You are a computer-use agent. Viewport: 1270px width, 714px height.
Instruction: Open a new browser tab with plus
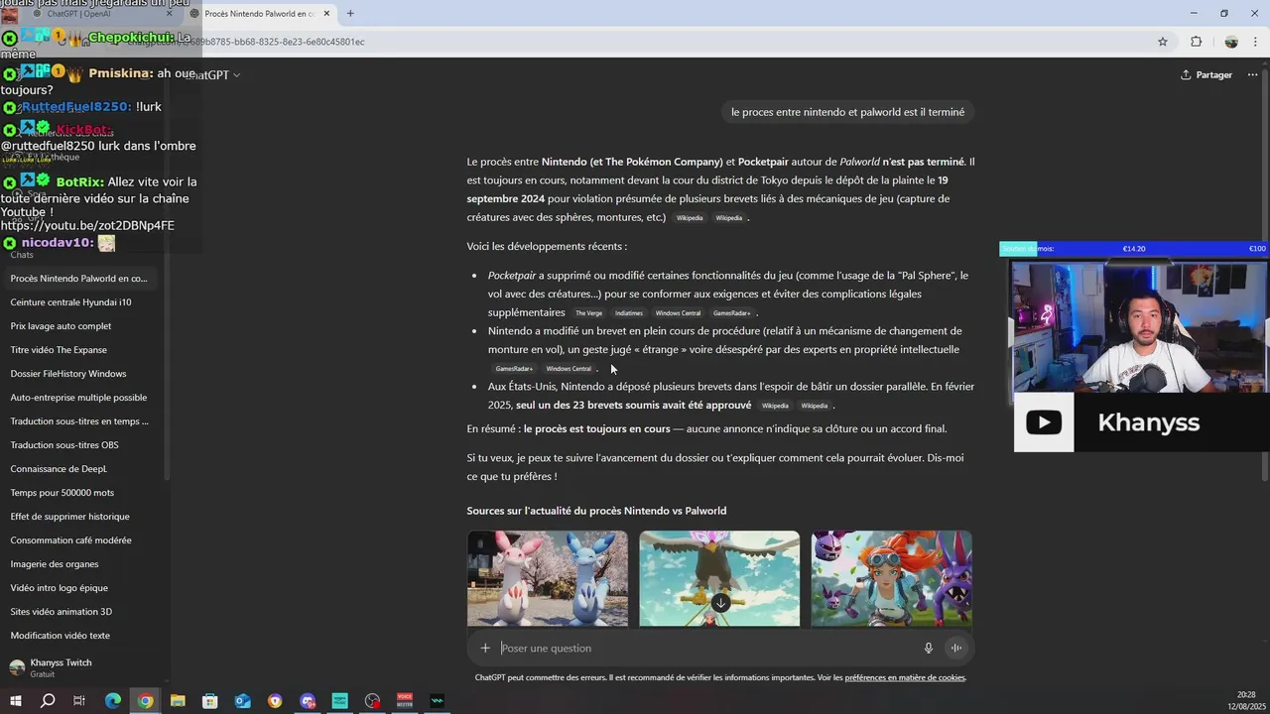click(350, 13)
